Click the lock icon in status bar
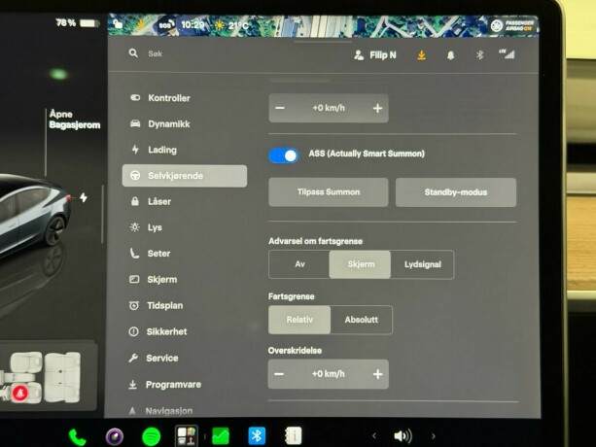596x447 pixels. (x=118, y=24)
